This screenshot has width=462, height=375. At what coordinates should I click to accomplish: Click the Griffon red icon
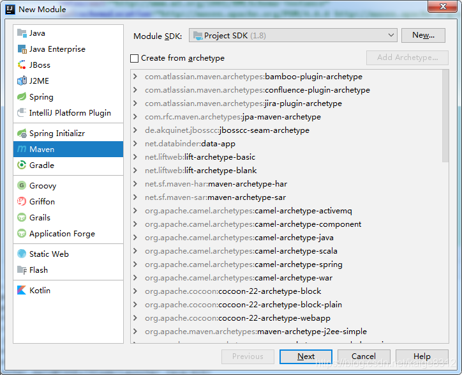tap(22, 201)
